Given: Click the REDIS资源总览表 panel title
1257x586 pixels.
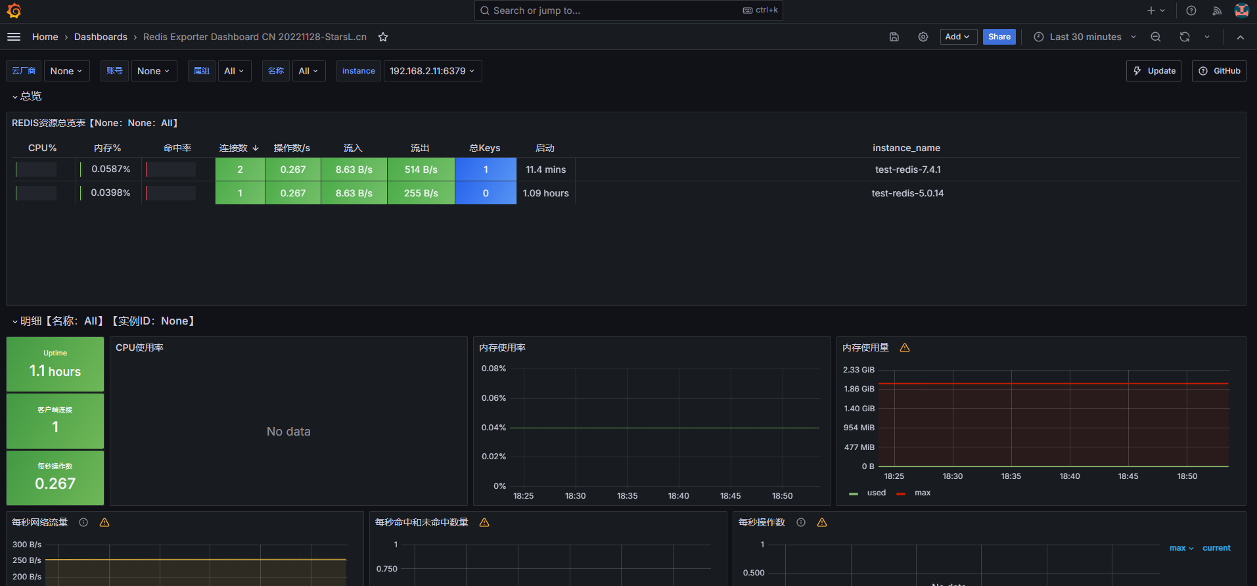Looking at the screenshot, I should pos(95,123).
